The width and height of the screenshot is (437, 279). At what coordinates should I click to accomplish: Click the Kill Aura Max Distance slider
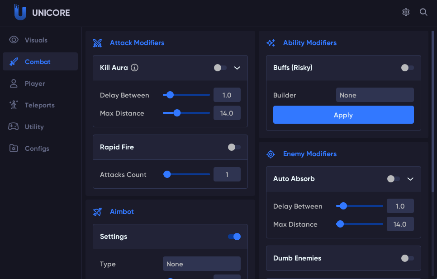pos(186,113)
